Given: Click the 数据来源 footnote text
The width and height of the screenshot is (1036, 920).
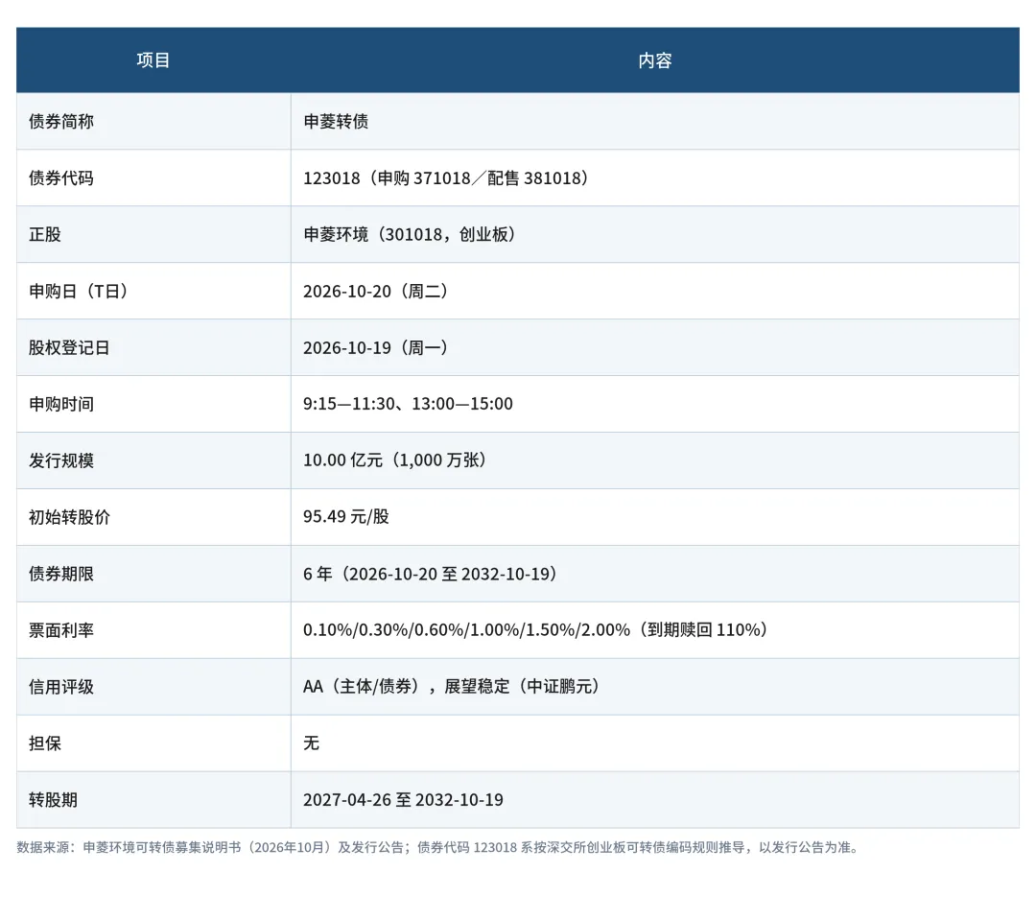Looking at the screenshot, I should [x=438, y=847].
